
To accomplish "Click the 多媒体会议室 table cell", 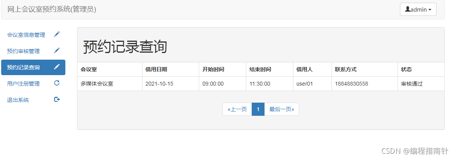I will pos(97,84).
